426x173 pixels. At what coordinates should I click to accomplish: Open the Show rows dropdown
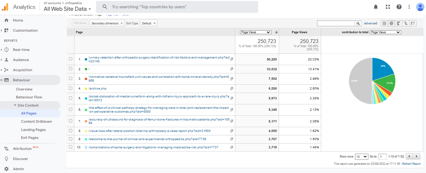(x=361, y=157)
